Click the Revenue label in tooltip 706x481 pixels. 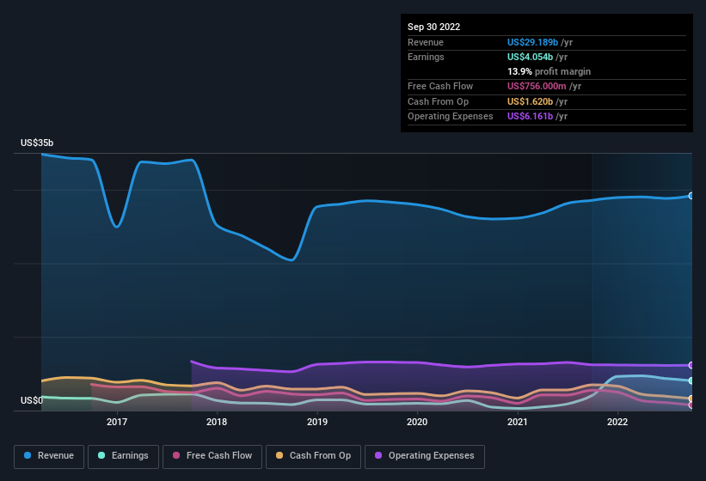(426, 42)
